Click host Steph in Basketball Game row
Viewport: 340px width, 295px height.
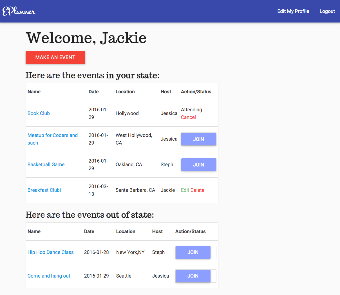[x=167, y=165]
